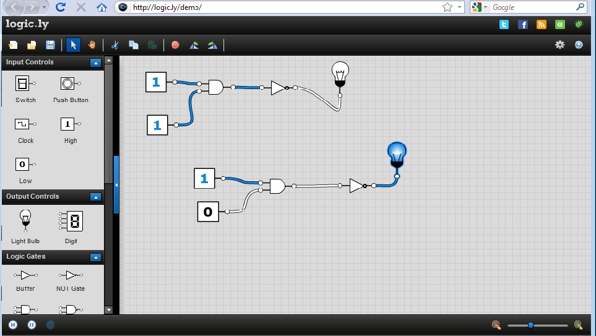Click the red delete icon
This screenshot has width=596, height=336.
point(175,45)
